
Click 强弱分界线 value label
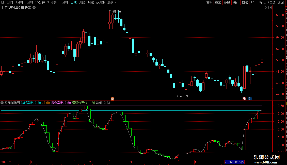coord(83,103)
